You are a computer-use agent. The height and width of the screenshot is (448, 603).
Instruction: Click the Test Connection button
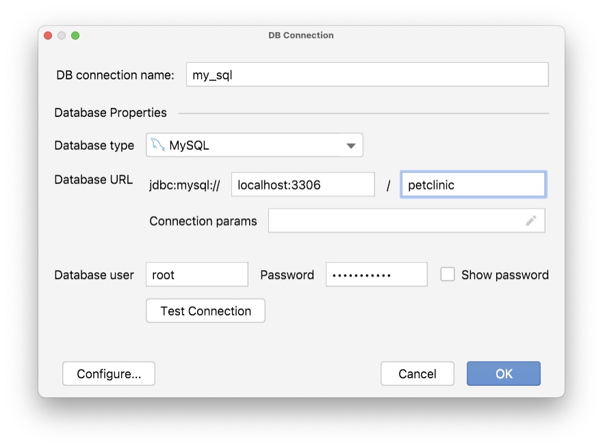coord(205,311)
